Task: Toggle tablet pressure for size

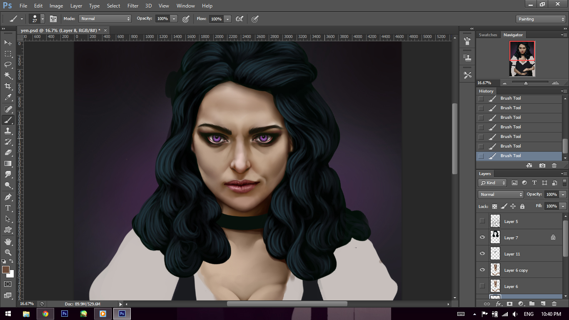Action: pos(255,19)
